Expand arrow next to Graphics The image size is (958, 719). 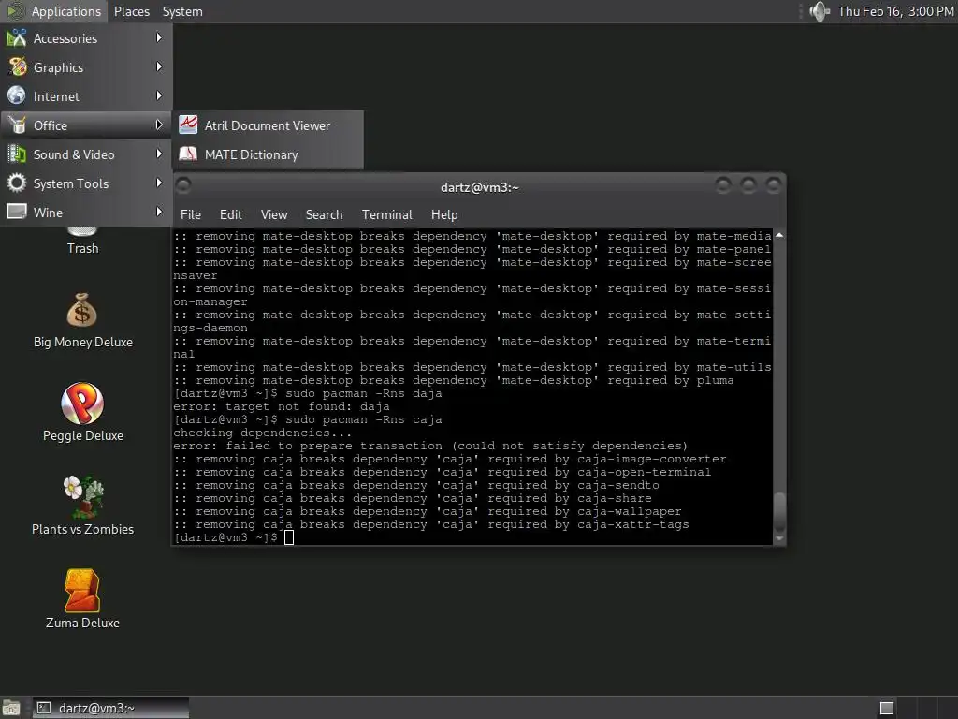(x=159, y=66)
